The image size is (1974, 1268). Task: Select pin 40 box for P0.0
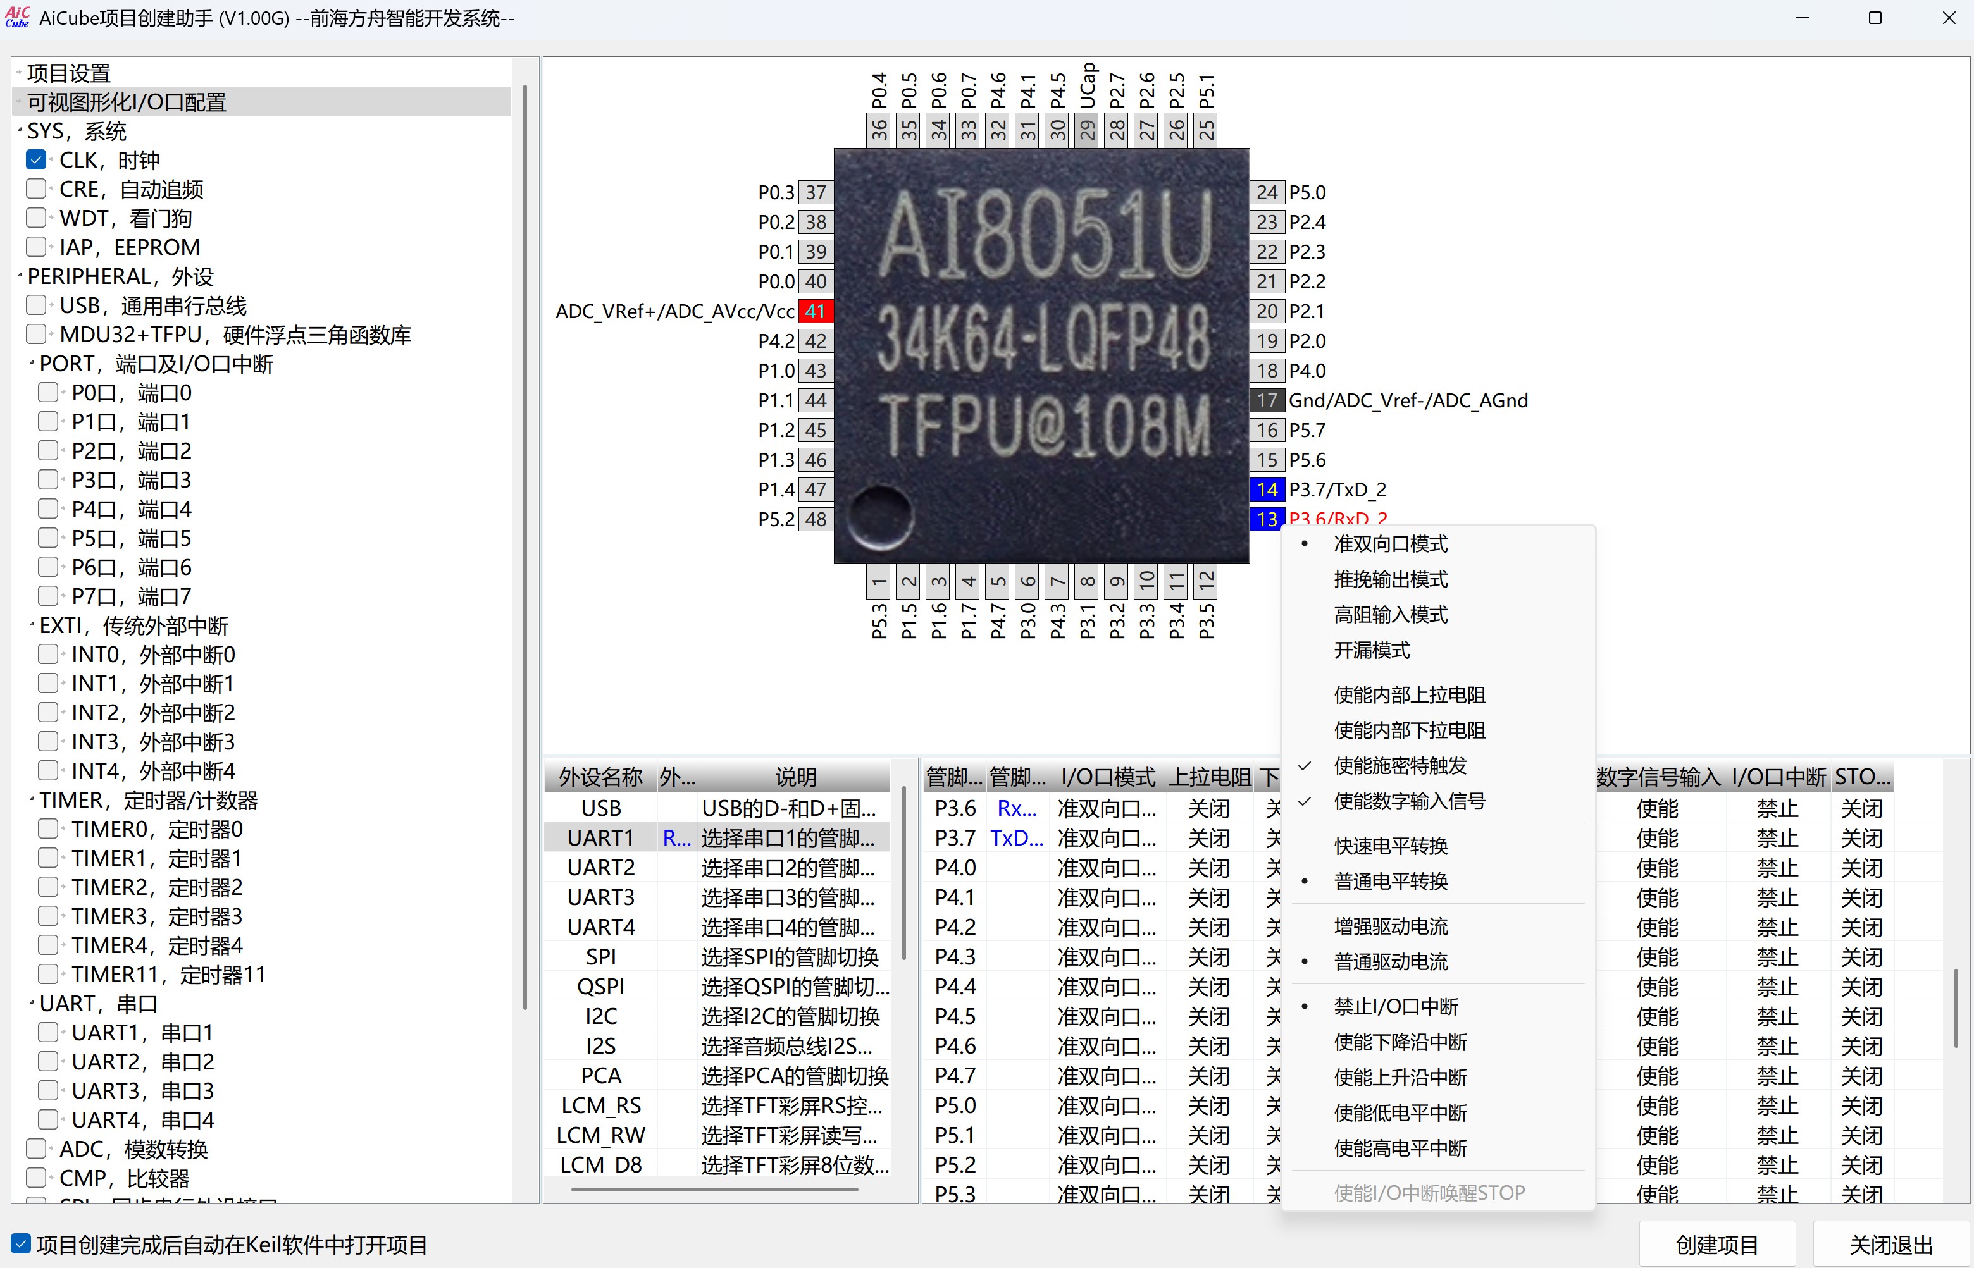(816, 281)
